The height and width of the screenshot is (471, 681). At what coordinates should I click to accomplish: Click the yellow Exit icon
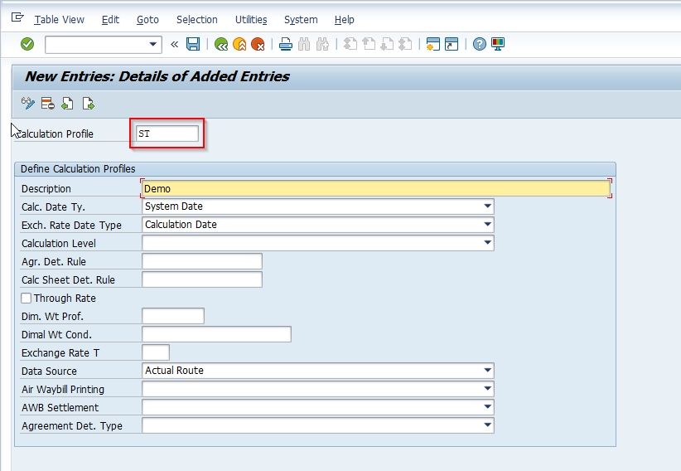239,44
